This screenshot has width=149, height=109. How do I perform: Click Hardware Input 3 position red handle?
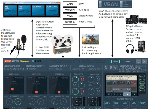(x=59, y=92)
